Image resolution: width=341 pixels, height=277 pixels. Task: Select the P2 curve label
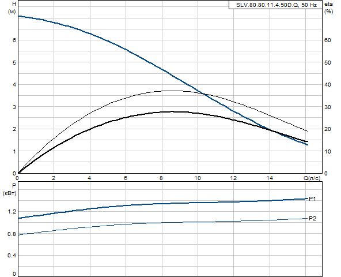coord(313,218)
